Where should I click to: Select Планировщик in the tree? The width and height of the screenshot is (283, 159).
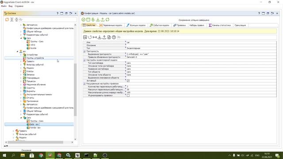[x=33, y=78]
